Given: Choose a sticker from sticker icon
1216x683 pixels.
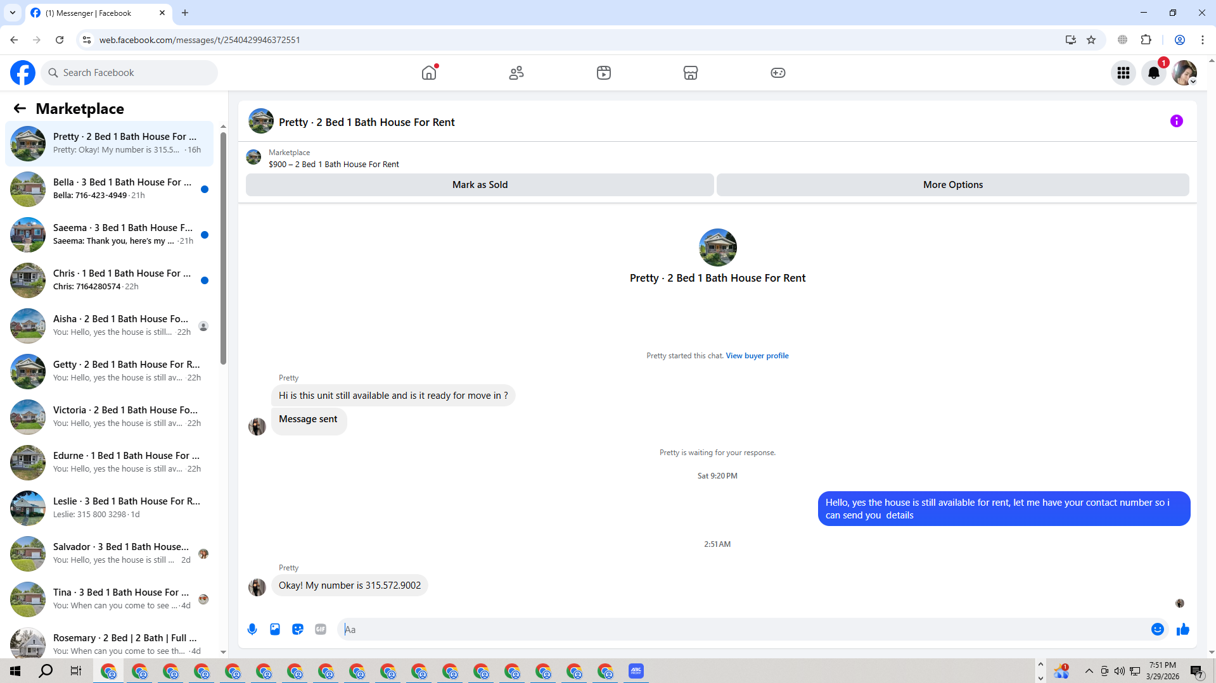Looking at the screenshot, I should coord(298,629).
